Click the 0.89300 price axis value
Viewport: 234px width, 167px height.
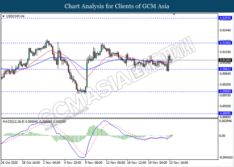tap(225, 106)
